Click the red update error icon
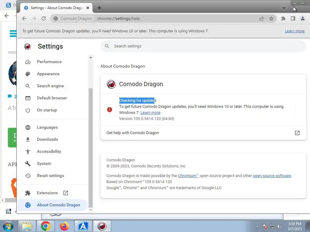 110,110
